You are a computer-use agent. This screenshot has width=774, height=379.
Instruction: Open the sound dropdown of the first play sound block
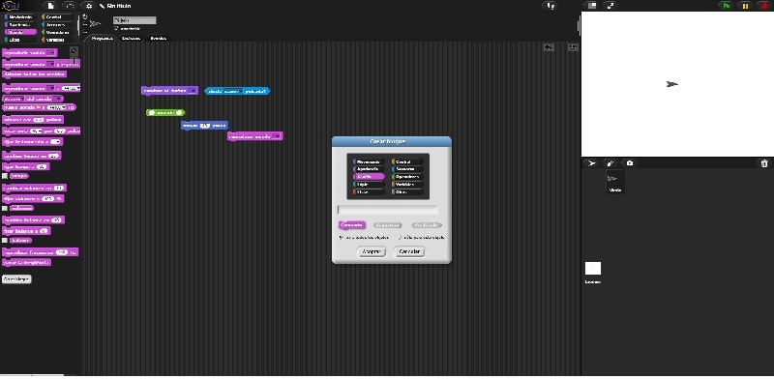51,53
